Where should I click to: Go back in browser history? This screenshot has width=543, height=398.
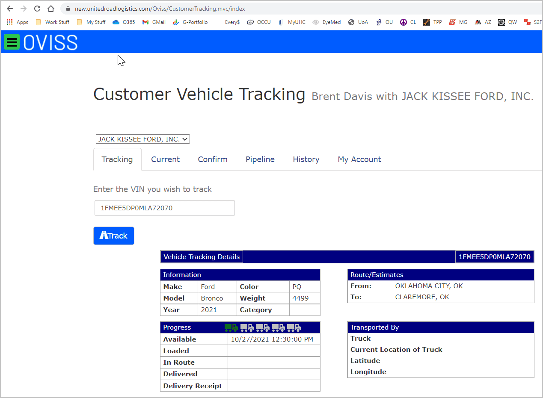tap(10, 9)
